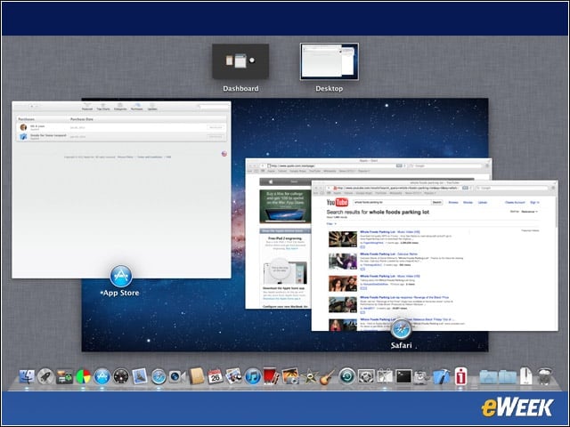Open the multicolored pie-ball Dock icon
Screen dimensions: 570x427
point(83,377)
